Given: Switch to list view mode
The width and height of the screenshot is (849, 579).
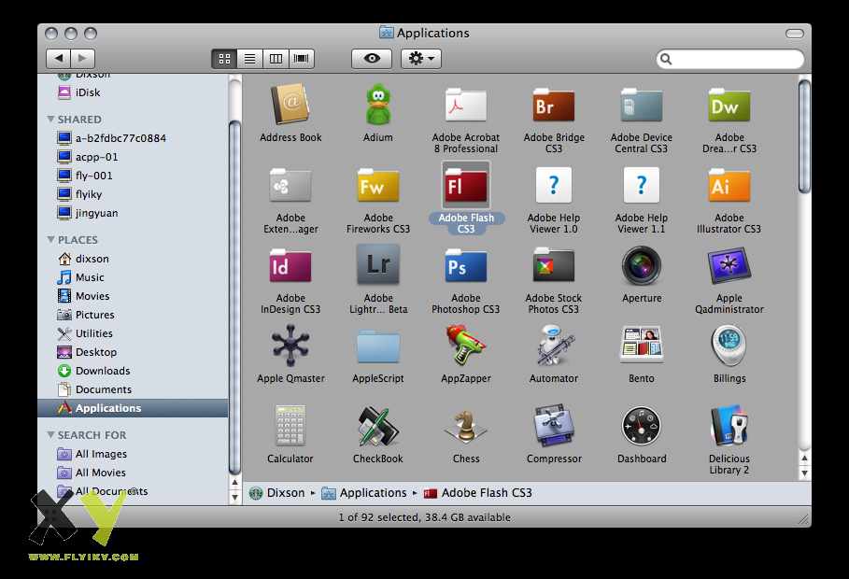Looking at the screenshot, I should click(x=249, y=59).
